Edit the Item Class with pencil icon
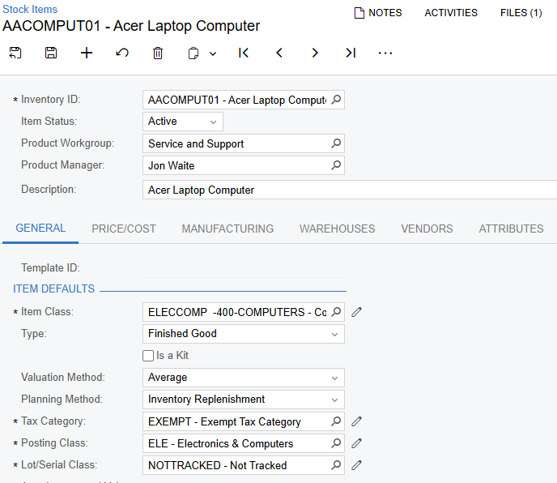This screenshot has height=483, width=557. [x=356, y=312]
